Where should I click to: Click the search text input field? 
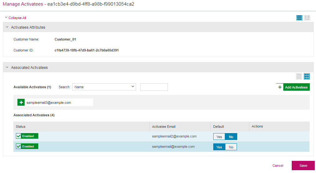[154, 87]
